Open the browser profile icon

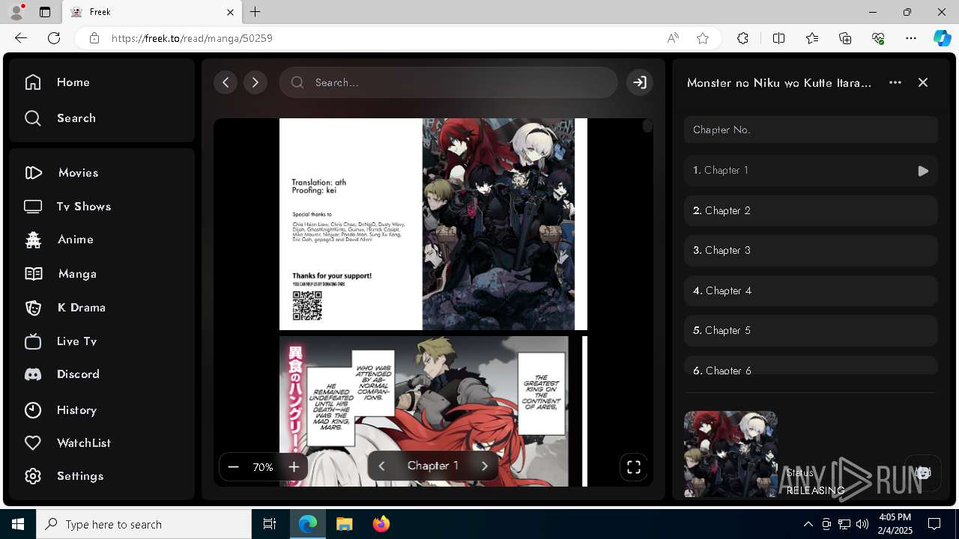pyautogui.click(x=17, y=12)
